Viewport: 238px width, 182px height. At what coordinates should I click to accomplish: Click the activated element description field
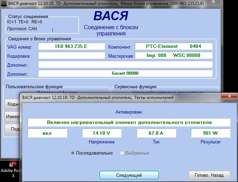[129, 122]
